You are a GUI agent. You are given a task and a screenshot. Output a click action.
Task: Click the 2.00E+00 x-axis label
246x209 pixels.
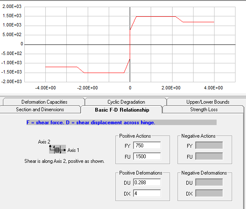171,88
